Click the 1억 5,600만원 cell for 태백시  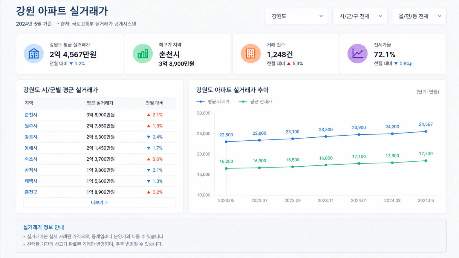point(100,181)
